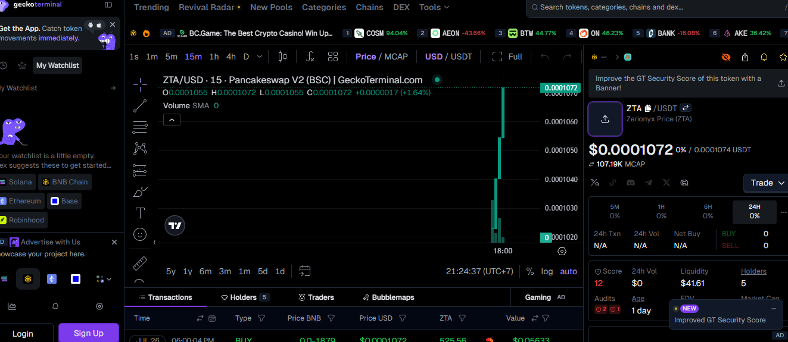This screenshot has height=342, width=788.
Task: Switch to the Holders tab
Action: click(245, 297)
